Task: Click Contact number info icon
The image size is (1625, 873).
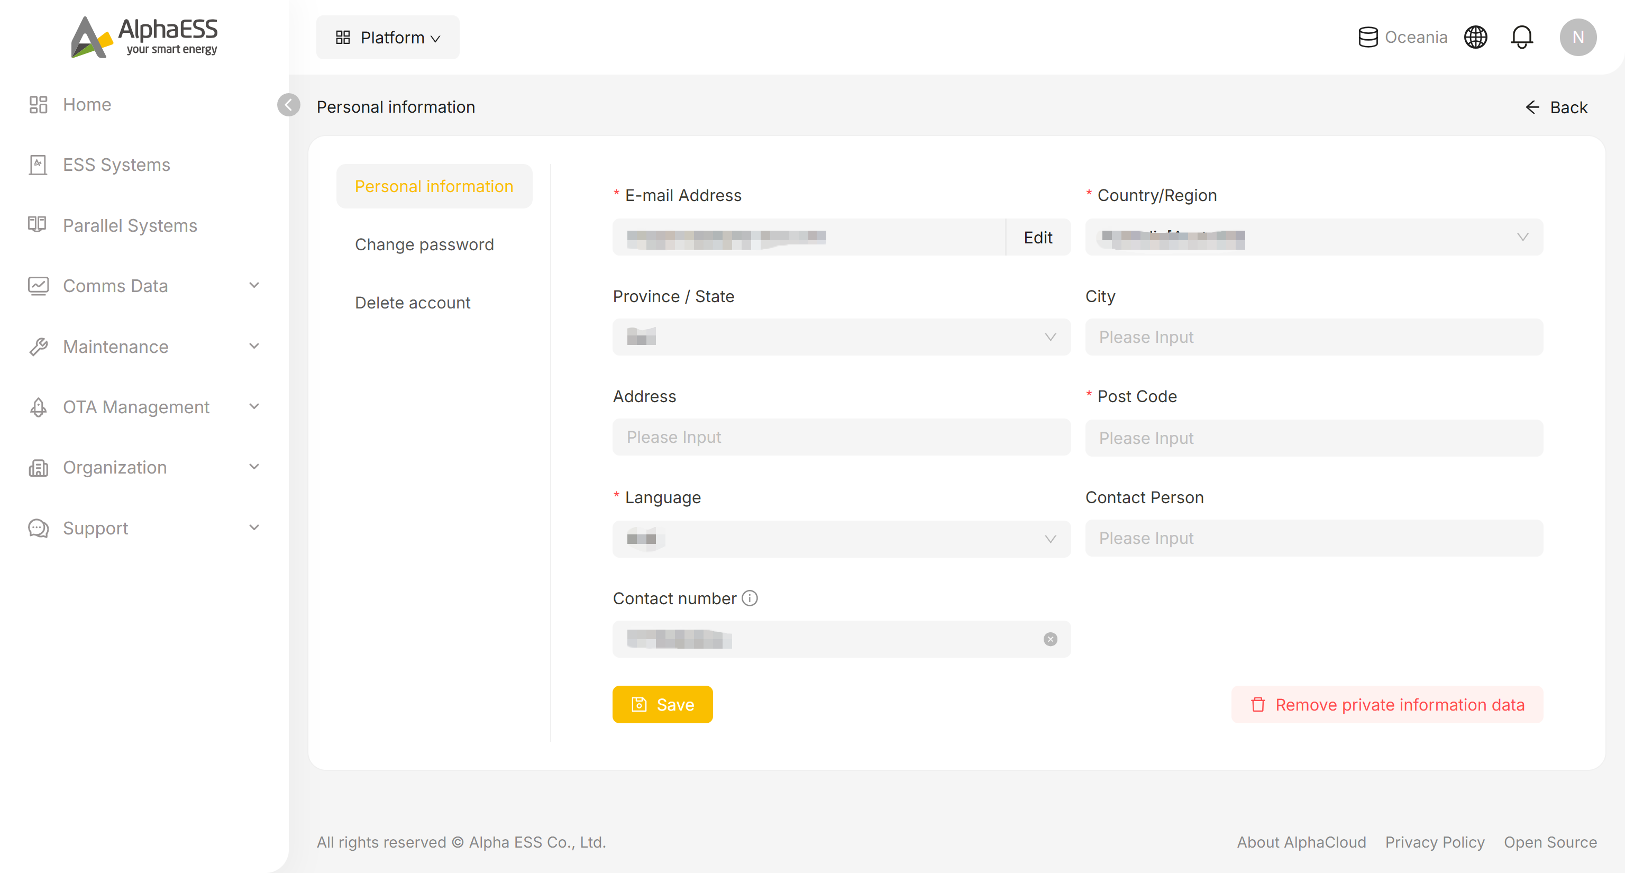Action: point(750,597)
